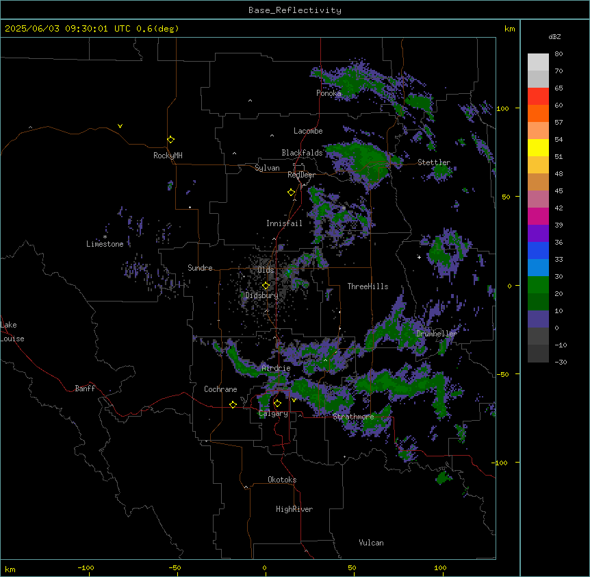This screenshot has height=577, width=590.
Task: Click the Olds city label
Action: [x=266, y=270]
